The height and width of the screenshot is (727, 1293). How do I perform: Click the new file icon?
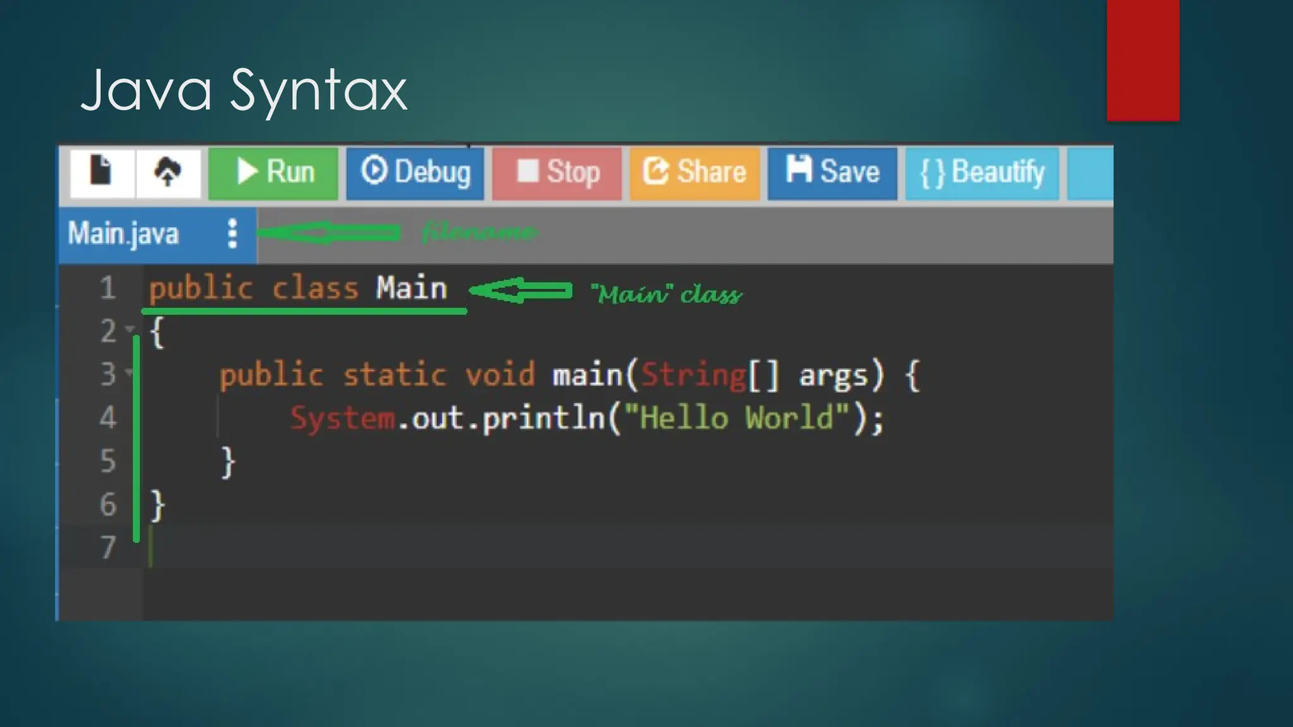point(101,172)
